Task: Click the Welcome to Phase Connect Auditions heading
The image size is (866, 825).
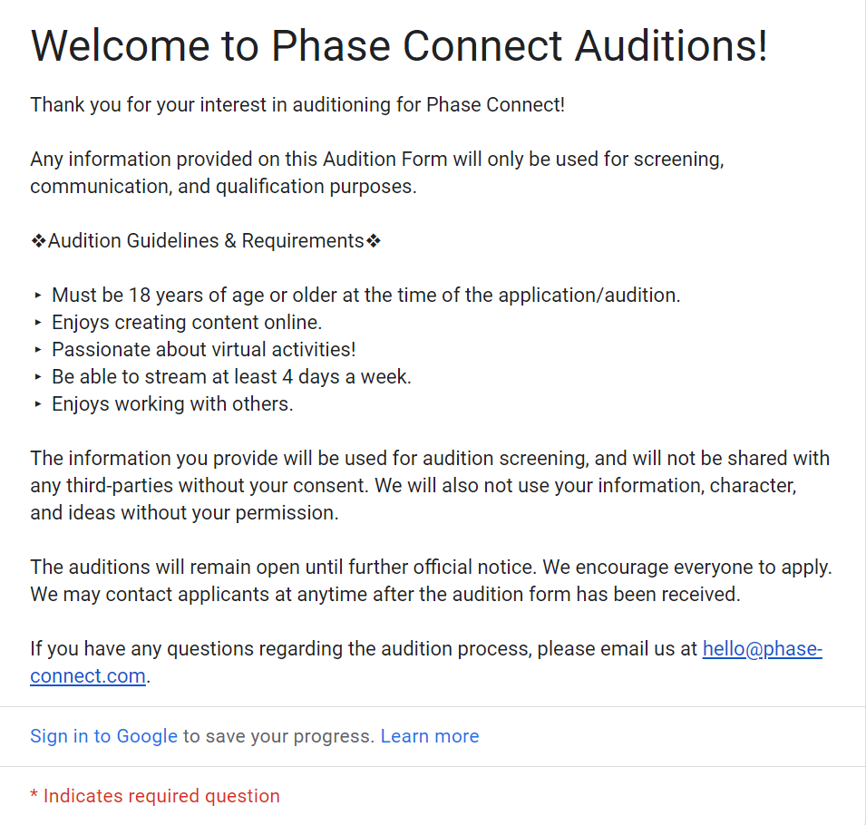Action: [399, 45]
